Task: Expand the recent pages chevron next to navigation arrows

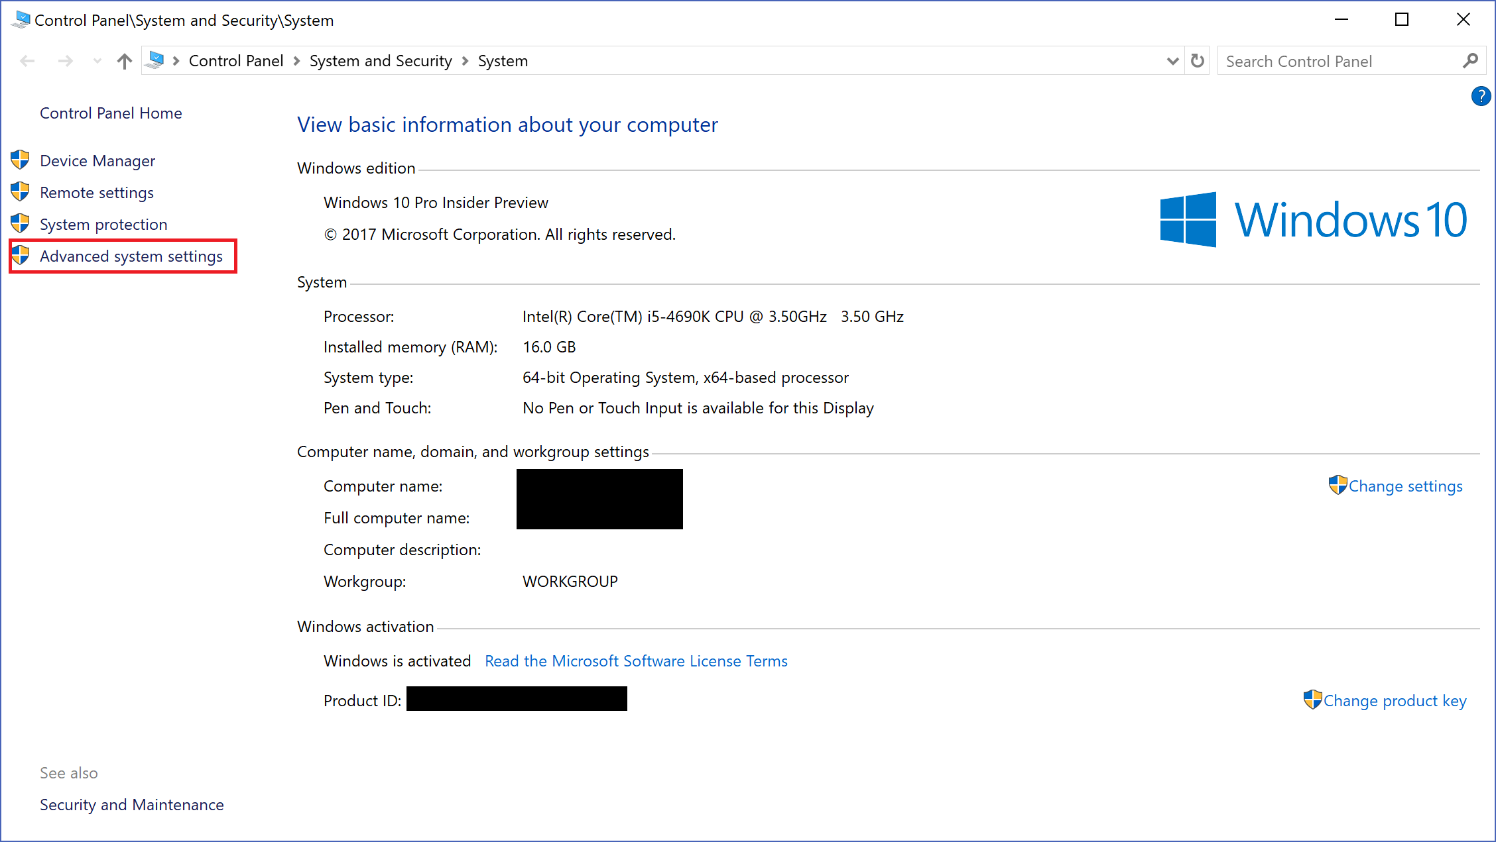Action: (96, 60)
